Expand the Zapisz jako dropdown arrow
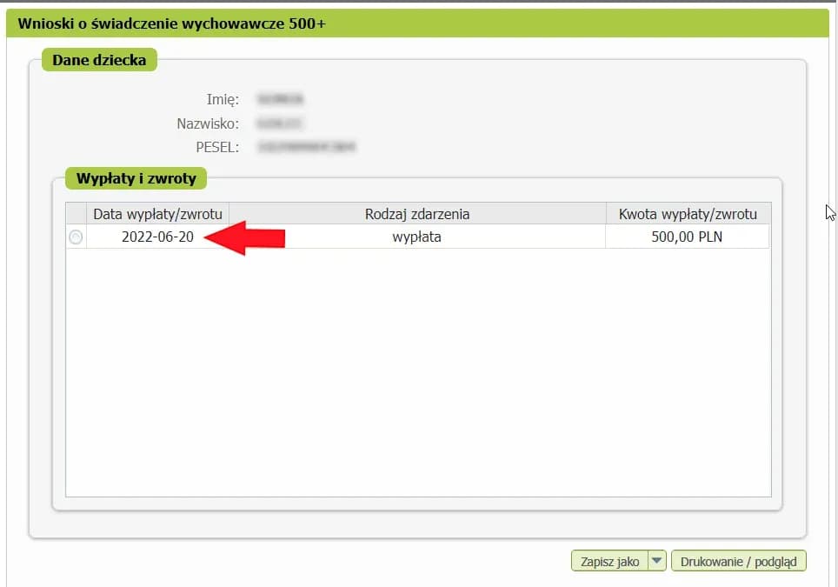The image size is (838, 587). 657,562
